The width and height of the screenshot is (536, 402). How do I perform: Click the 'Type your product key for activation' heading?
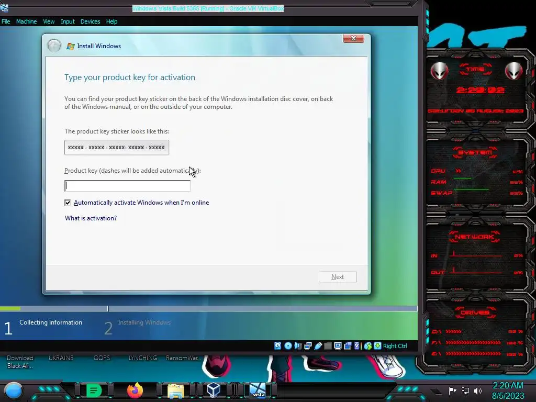coord(130,77)
